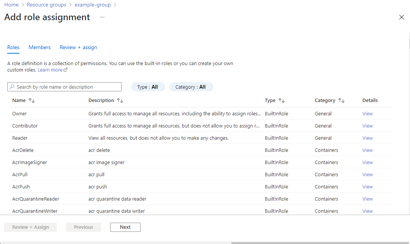Click the 'acr quarantine data reader' description
Screen dimensions: 410x244
[117, 199]
